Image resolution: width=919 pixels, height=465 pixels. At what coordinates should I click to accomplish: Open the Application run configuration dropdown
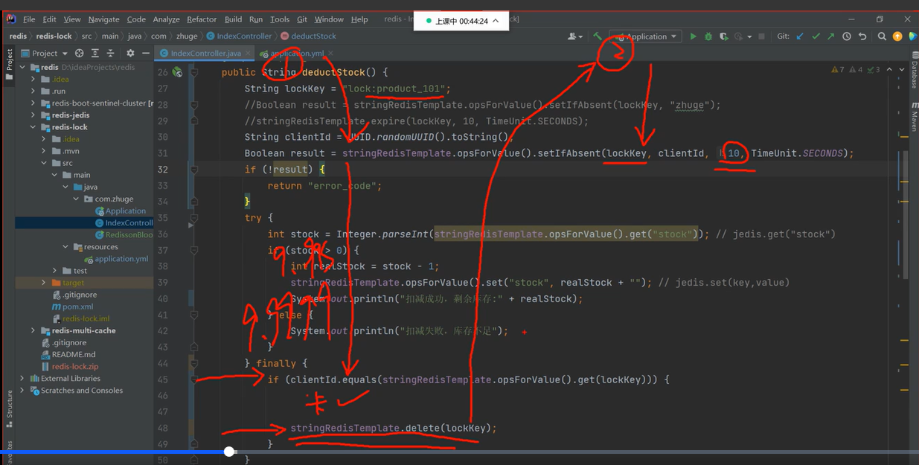[646, 36]
